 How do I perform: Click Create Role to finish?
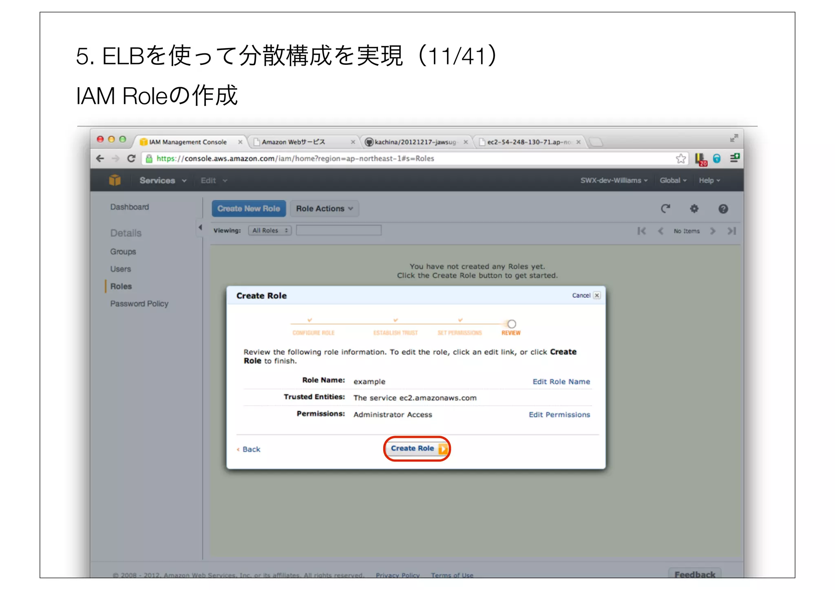(x=417, y=449)
